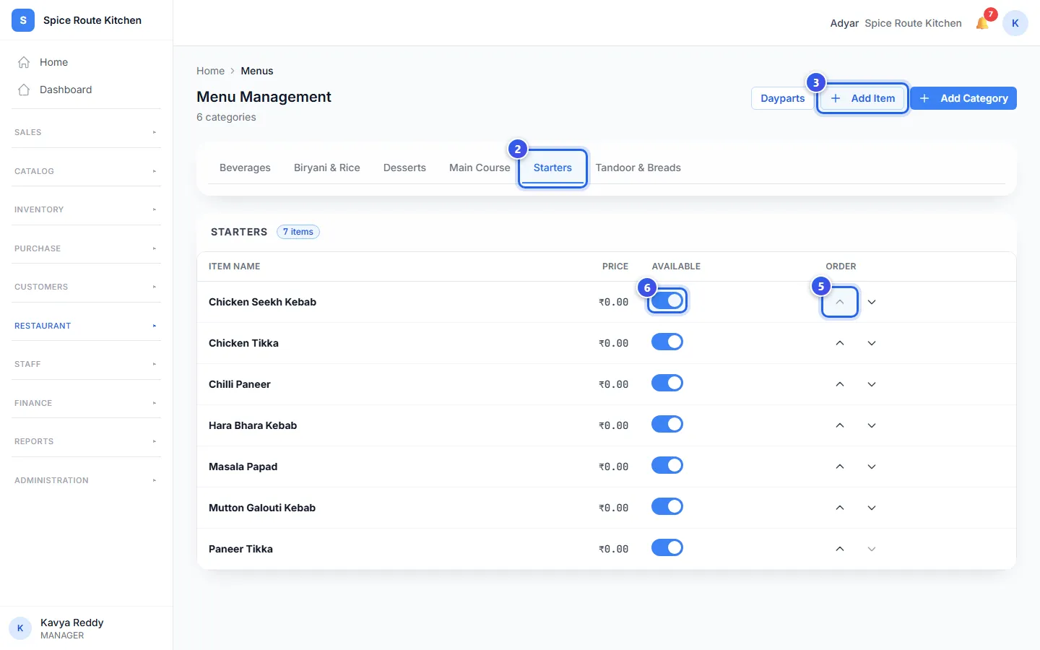Toggle availability of Paneer Tikka
1040x650 pixels.
click(x=667, y=547)
